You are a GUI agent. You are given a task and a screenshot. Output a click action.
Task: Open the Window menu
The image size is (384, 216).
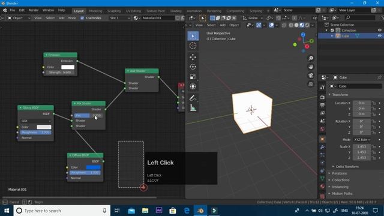tap(48, 10)
